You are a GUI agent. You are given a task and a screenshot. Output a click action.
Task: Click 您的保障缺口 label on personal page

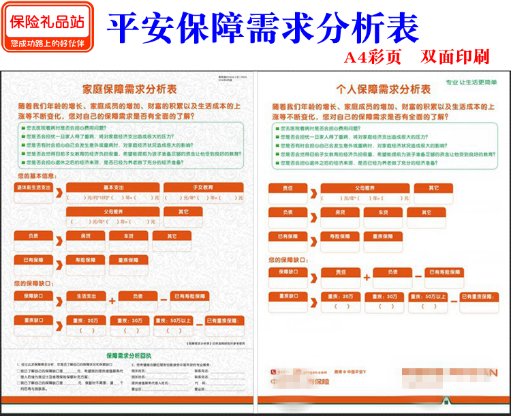coord(288,260)
